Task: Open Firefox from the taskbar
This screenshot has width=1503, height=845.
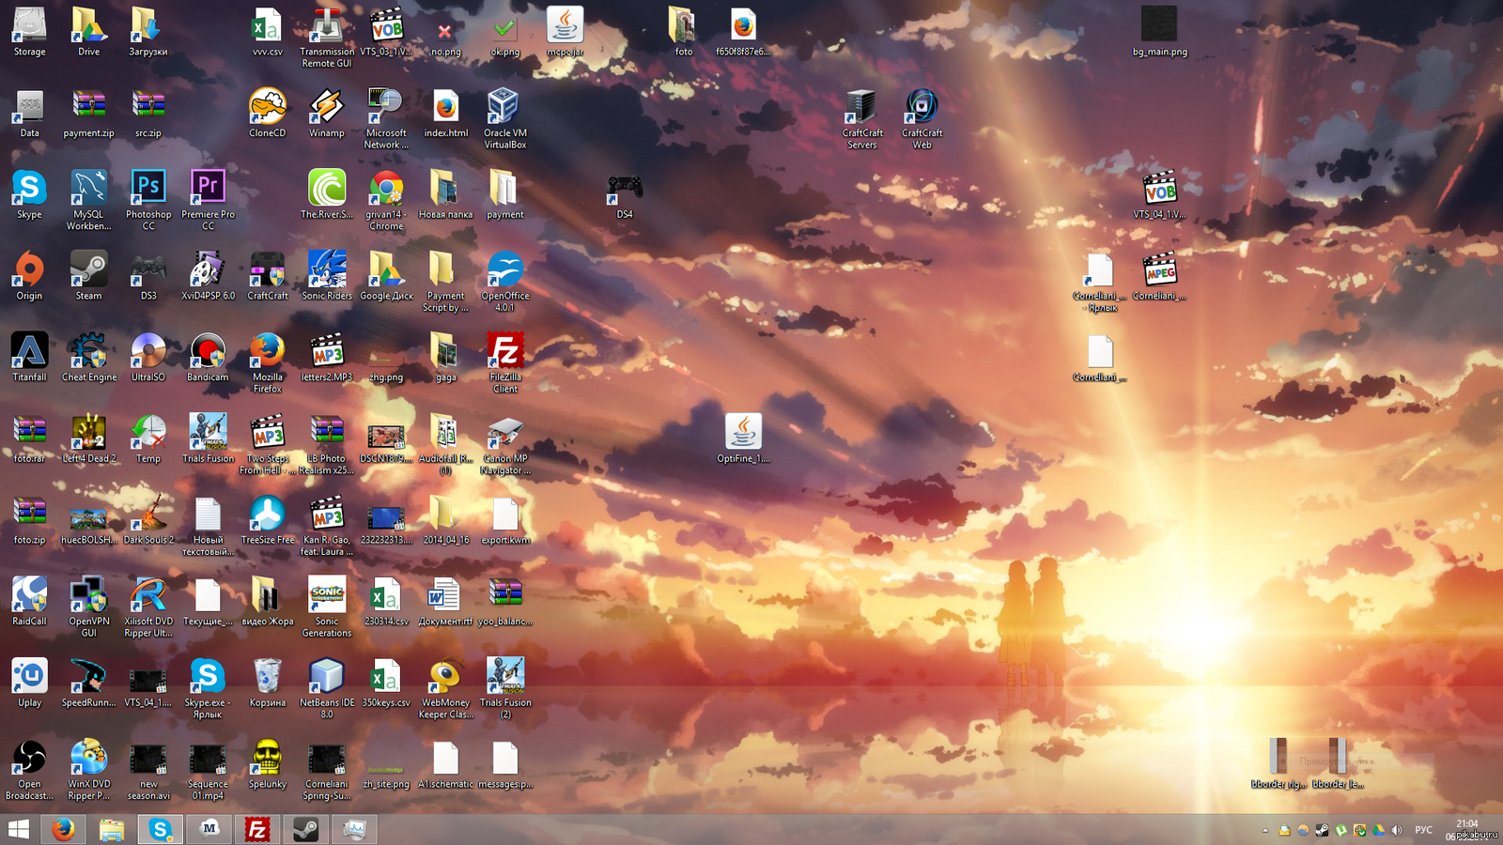Action: pyautogui.click(x=63, y=829)
